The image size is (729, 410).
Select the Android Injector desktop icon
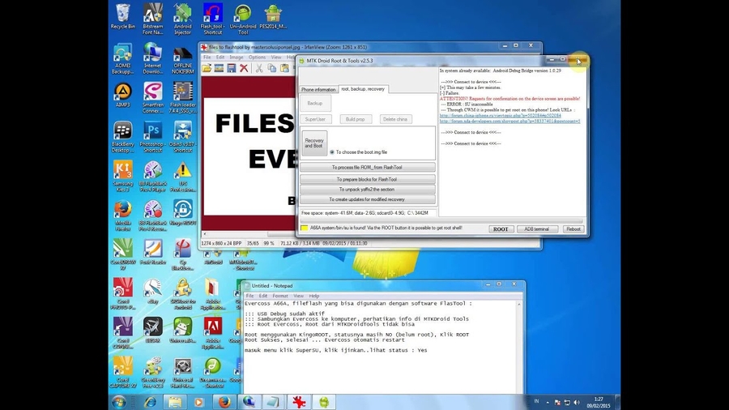coord(183,19)
